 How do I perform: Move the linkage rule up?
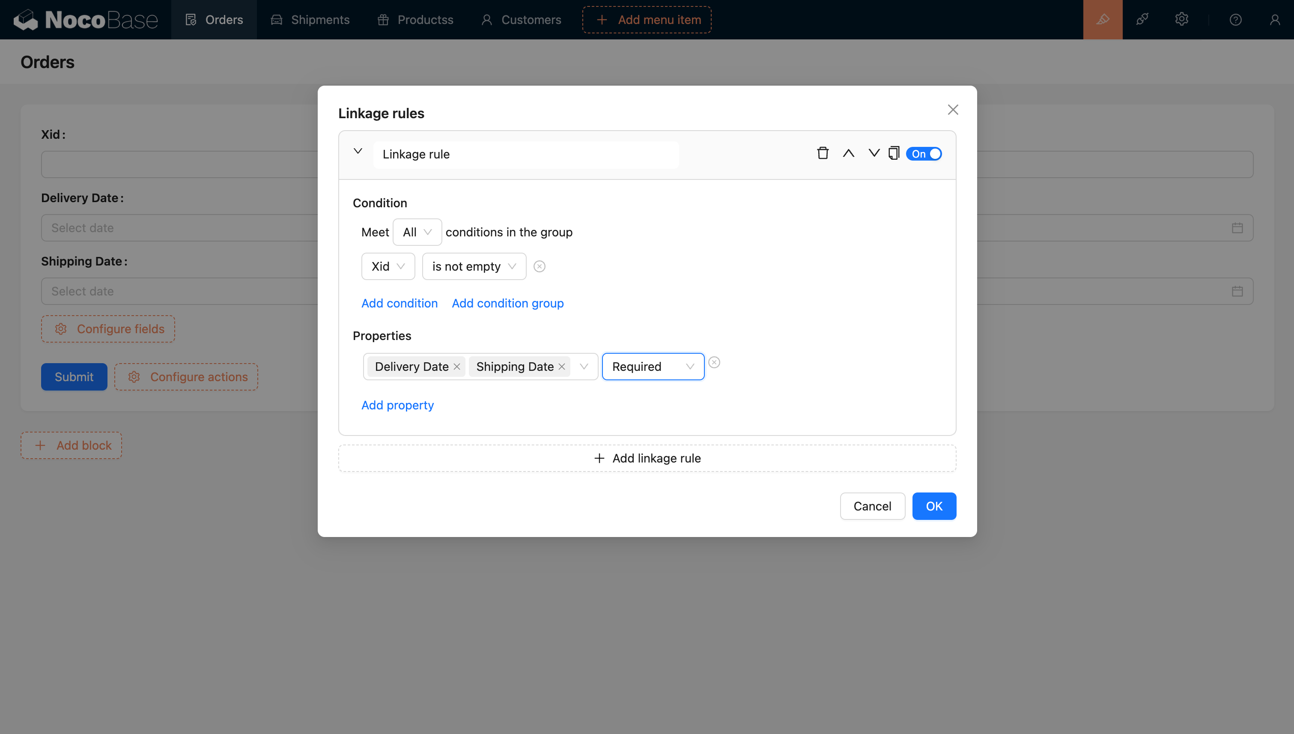(848, 153)
